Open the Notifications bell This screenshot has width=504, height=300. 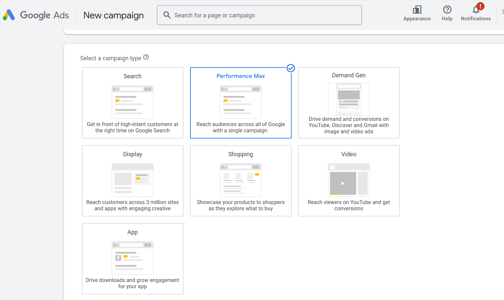(476, 10)
